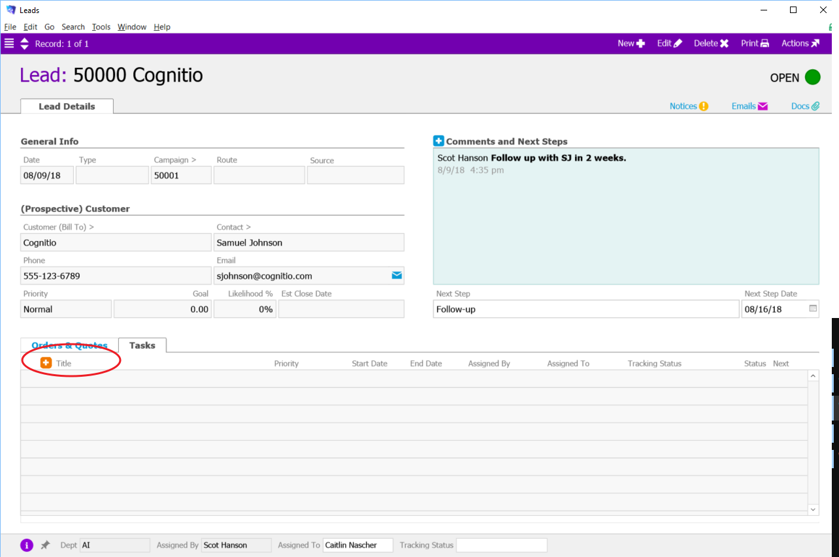Click the Campaign field showing 50001
Image resolution: width=839 pixels, height=557 pixels.
[x=181, y=175]
